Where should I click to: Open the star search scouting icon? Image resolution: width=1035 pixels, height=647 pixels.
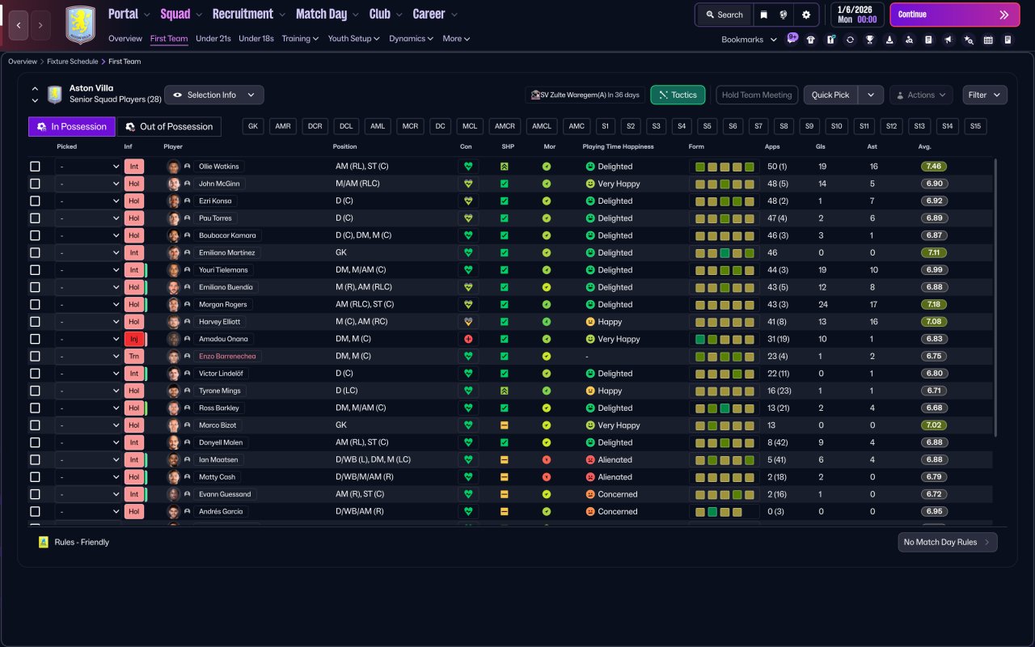[x=968, y=40]
